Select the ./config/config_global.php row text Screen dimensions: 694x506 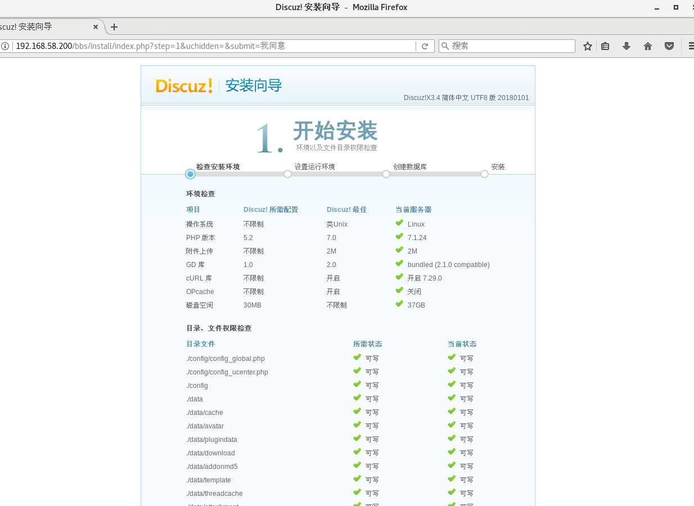click(226, 359)
